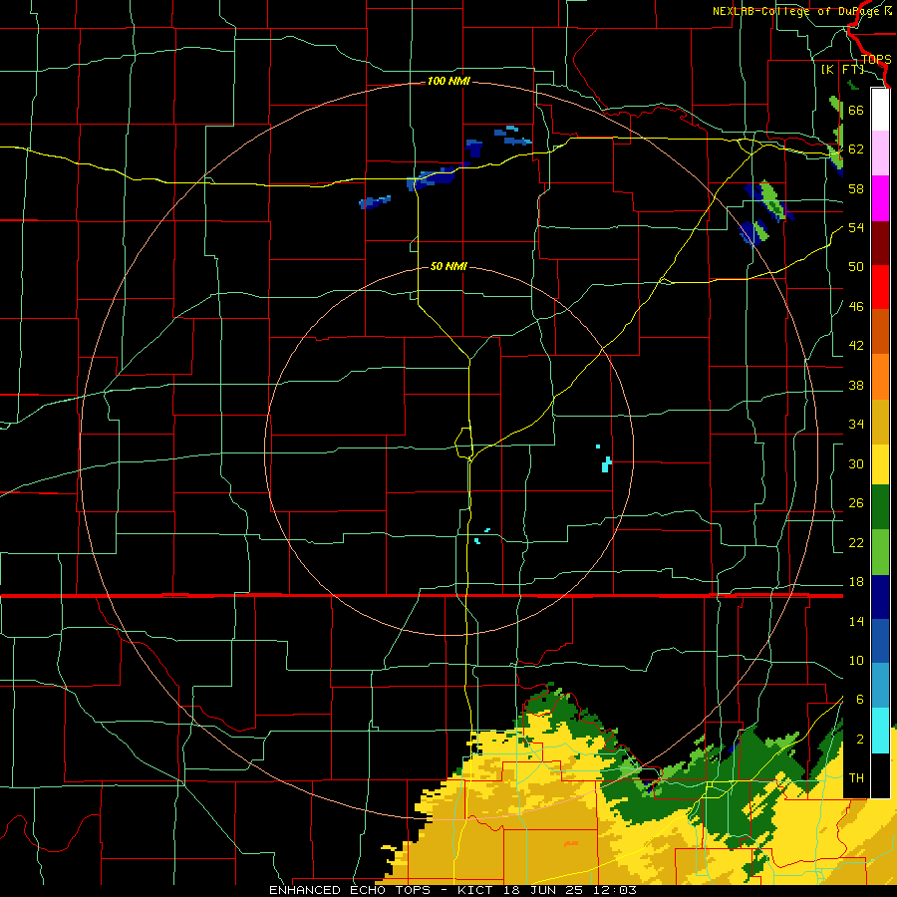Pick the dark red legend swatch above 50
The height and width of the screenshot is (897, 897).
click(x=880, y=242)
